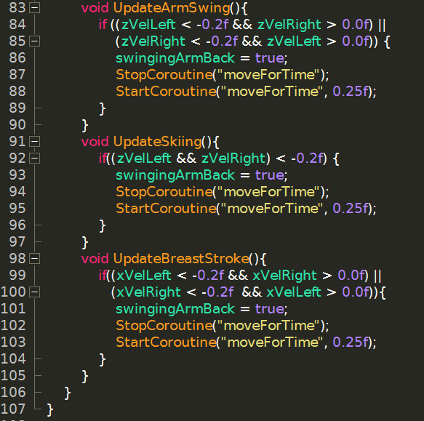This screenshot has height=421, width=424.
Task: Click the UpdateSkiing method name
Action: pos(157,142)
